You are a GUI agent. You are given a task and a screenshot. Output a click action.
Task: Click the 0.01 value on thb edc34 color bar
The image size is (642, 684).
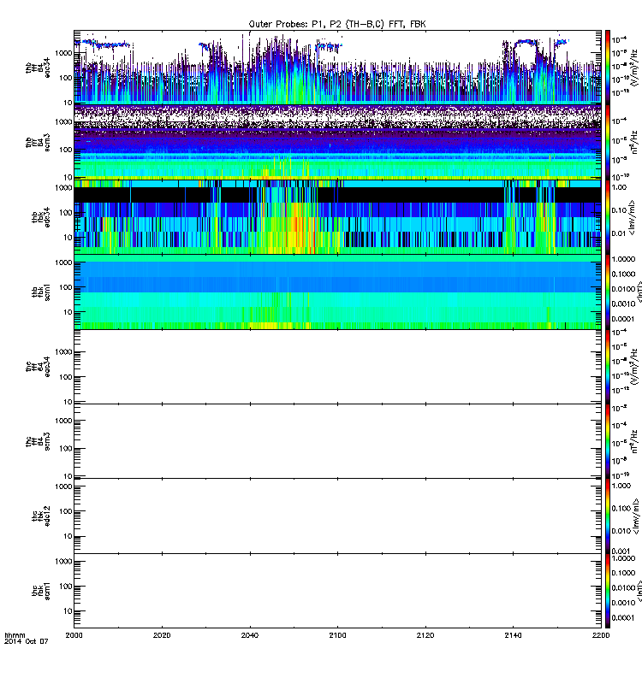[619, 233]
